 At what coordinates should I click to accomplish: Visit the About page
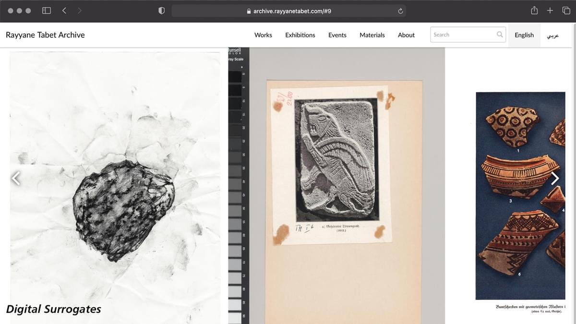406,35
